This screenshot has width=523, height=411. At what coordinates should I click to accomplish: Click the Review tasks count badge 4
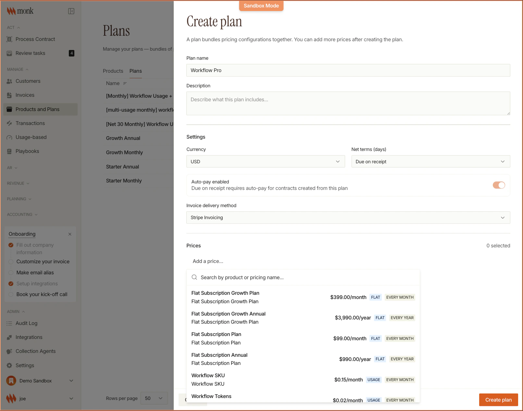point(72,53)
